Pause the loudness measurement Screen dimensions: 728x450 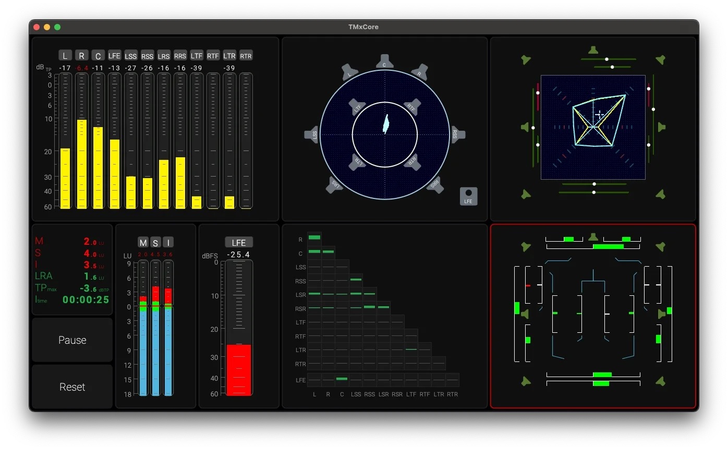pyautogui.click(x=72, y=340)
